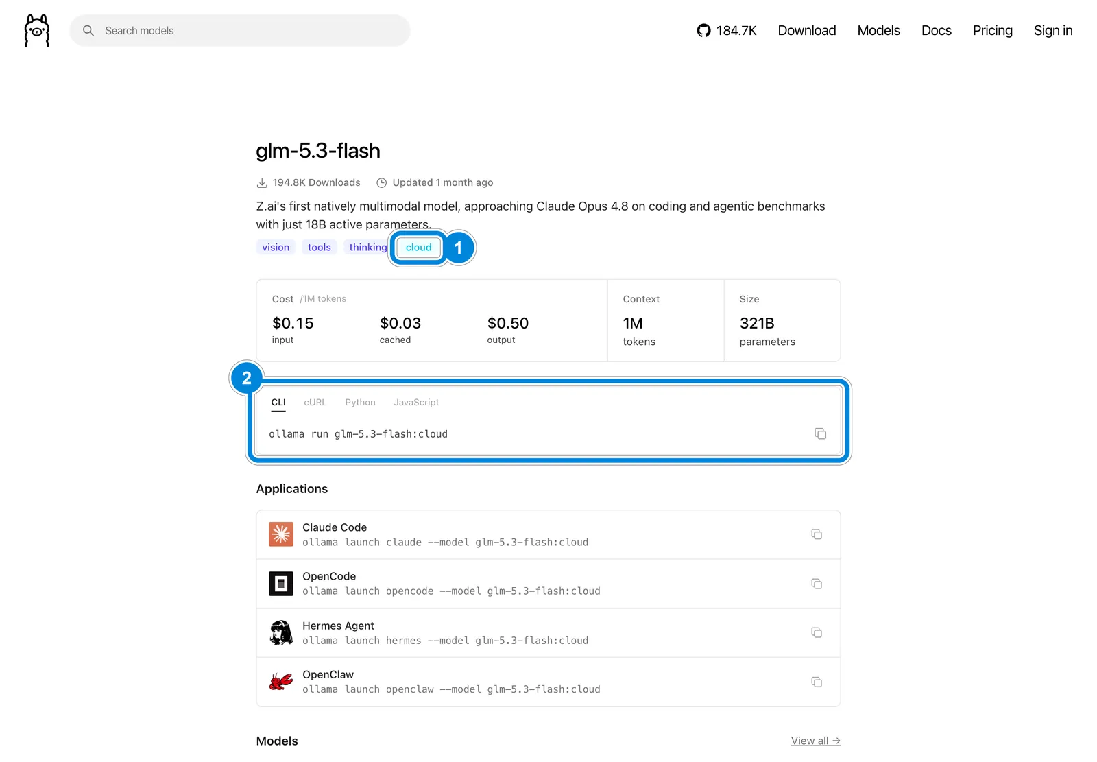The height and width of the screenshot is (762, 1097).
Task: Switch to the JavaScript tab
Action: pyautogui.click(x=416, y=403)
